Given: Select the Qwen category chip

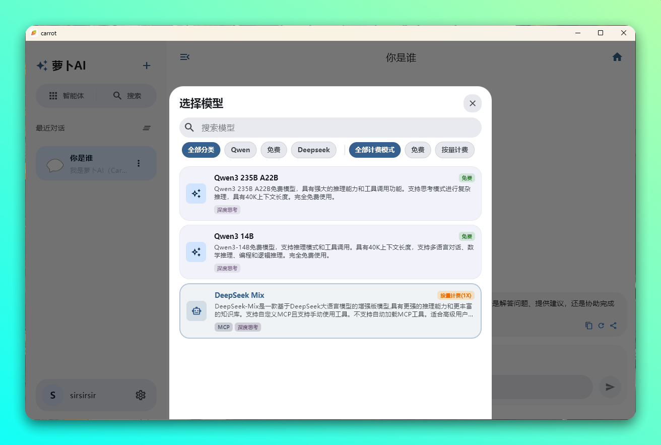Looking at the screenshot, I should (x=240, y=150).
